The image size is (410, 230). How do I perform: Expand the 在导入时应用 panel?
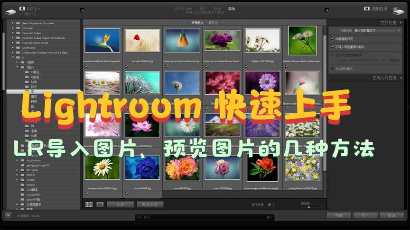pyautogui.click(x=401, y=78)
